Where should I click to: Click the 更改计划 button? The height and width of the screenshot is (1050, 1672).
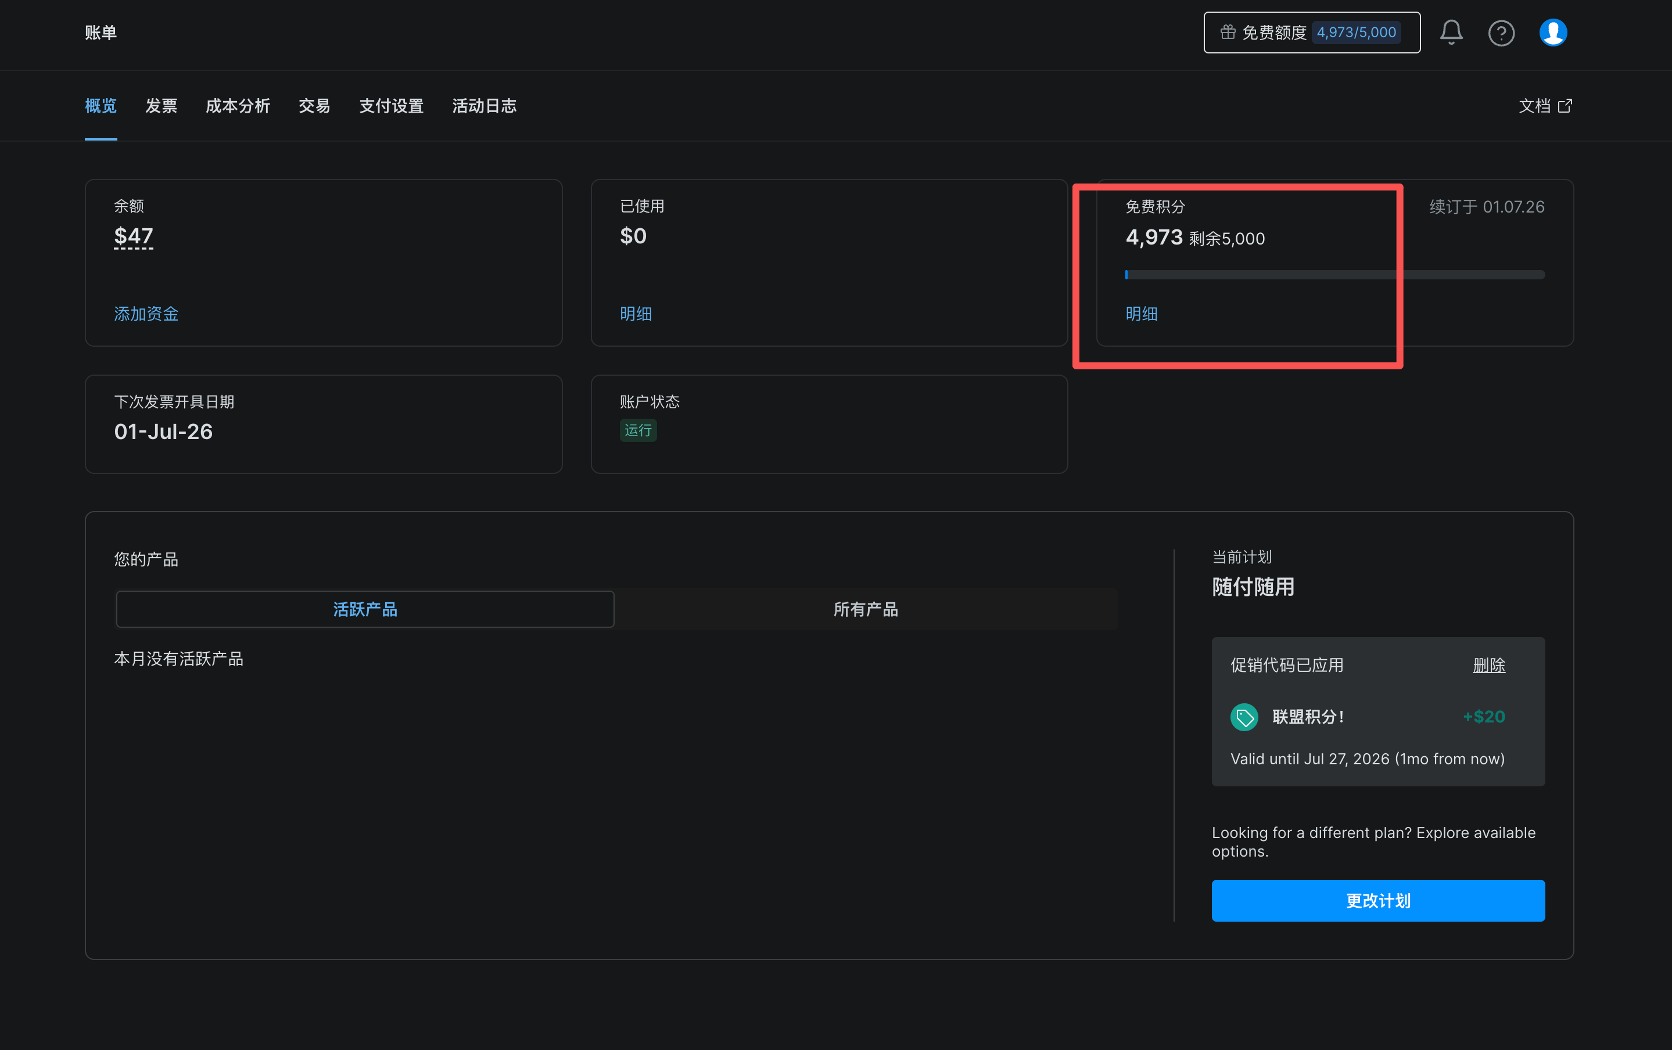(1378, 901)
